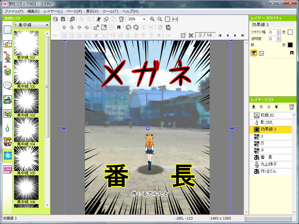The width and height of the screenshot is (299, 224).
Task: Toggle layer visibility with the eye icon
Action: click(x=254, y=53)
